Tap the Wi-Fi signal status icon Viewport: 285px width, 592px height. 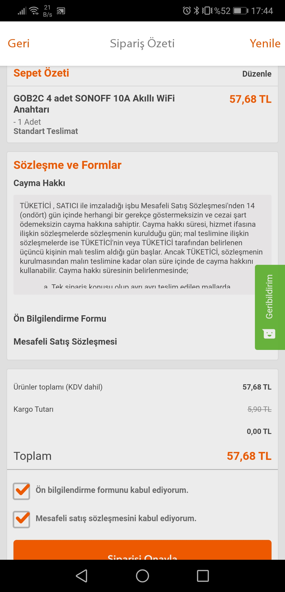pyautogui.click(x=34, y=11)
